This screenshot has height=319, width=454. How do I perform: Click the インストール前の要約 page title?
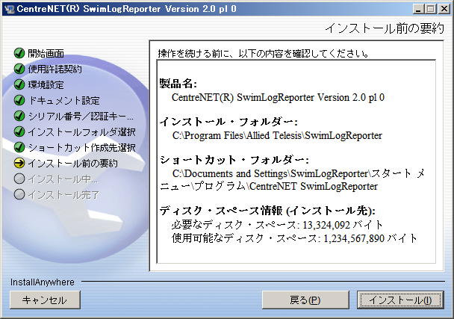[x=385, y=28]
